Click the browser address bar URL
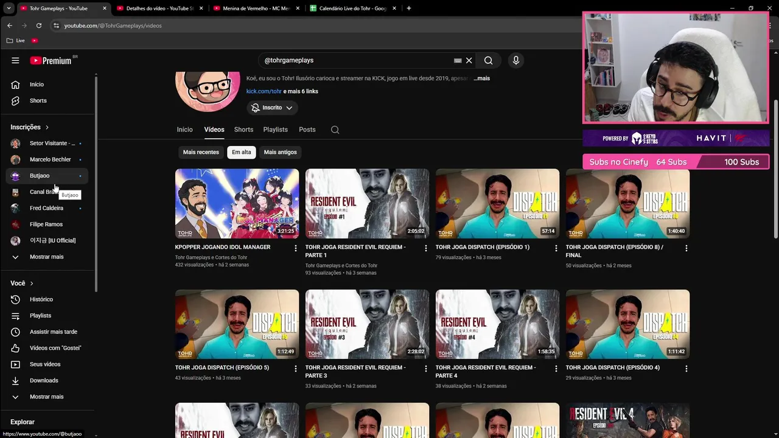The width and height of the screenshot is (779, 438). click(x=113, y=26)
